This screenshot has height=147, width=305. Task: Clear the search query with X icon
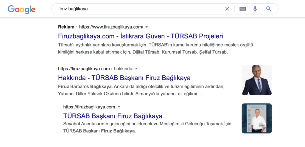pyautogui.click(x=227, y=9)
